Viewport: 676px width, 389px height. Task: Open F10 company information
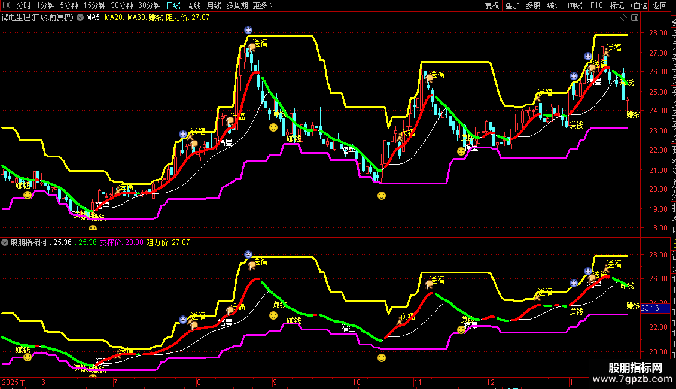596,5
